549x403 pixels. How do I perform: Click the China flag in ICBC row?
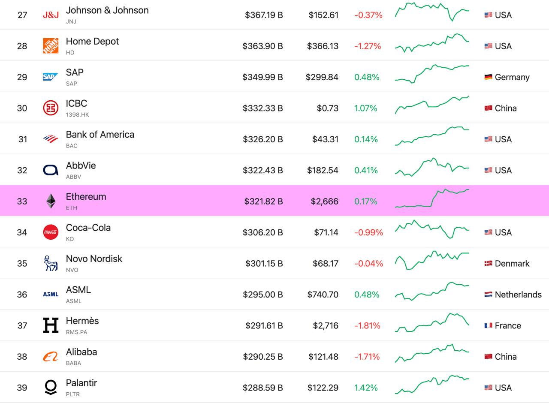488,108
